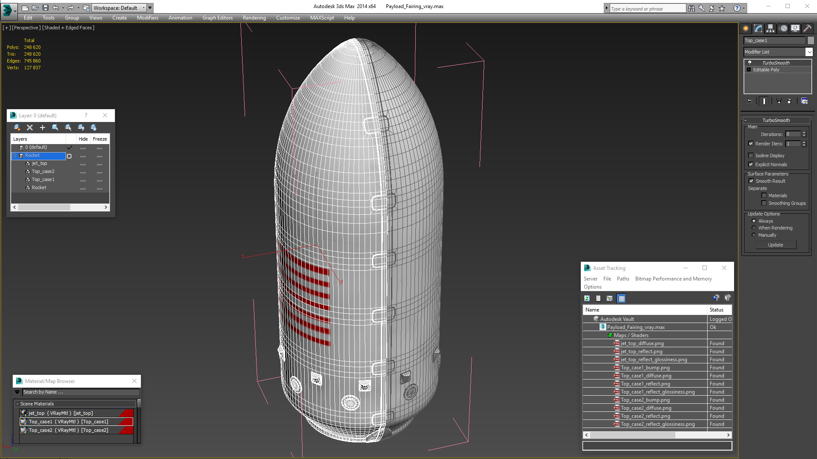Select Manually update option
The height and width of the screenshot is (459, 817).
[x=754, y=235]
